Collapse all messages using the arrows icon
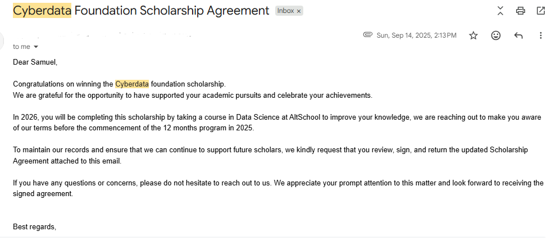The width and height of the screenshot is (547, 245). 500,11
